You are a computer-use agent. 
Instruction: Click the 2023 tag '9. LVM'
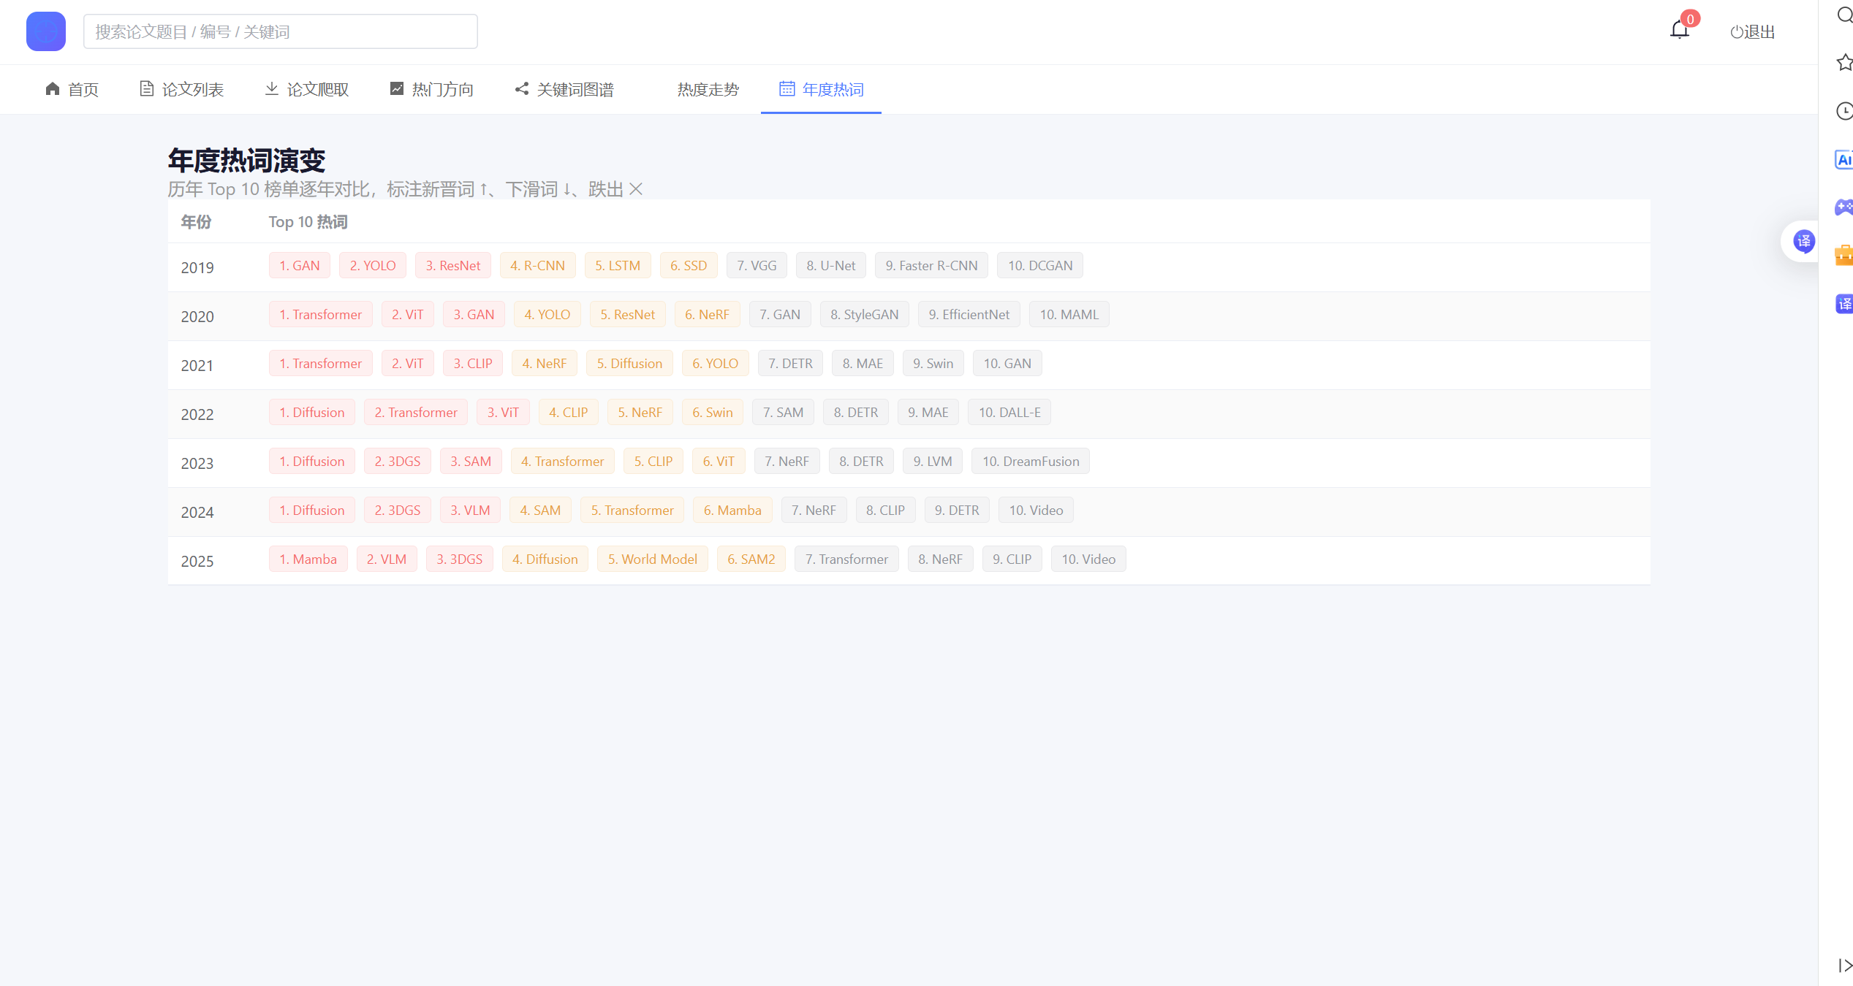933,462
